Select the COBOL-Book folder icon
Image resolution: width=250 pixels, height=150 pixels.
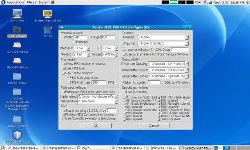tap(17, 78)
